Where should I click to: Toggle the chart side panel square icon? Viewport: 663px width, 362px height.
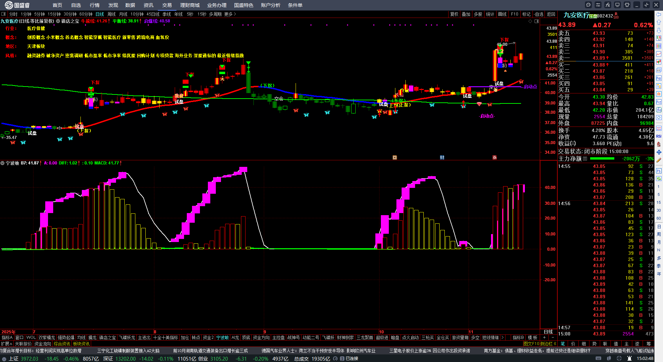point(537,21)
